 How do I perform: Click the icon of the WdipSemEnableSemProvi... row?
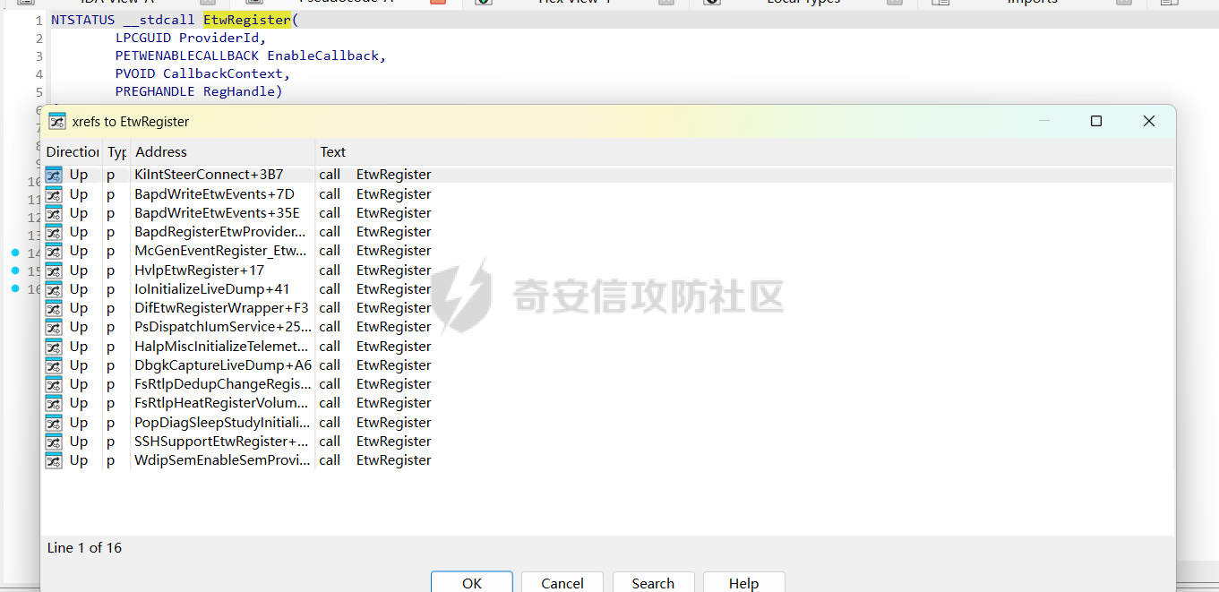click(x=54, y=460)
